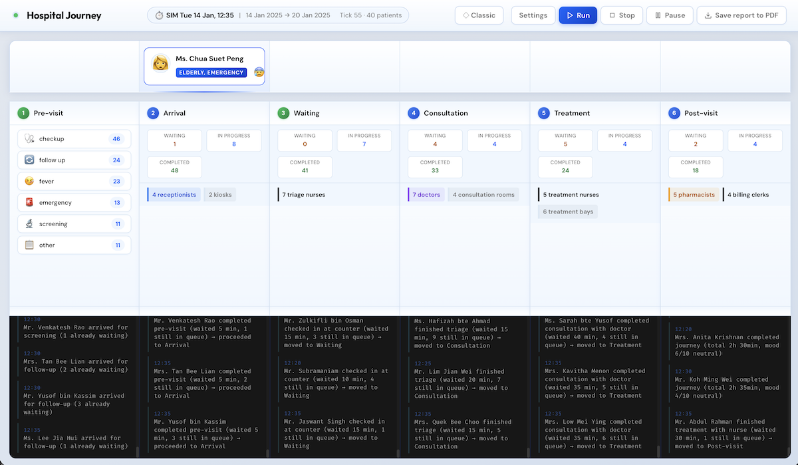Click Consultation's Completed 33 card
Viewport: 798px width, 465px height.
435,167
